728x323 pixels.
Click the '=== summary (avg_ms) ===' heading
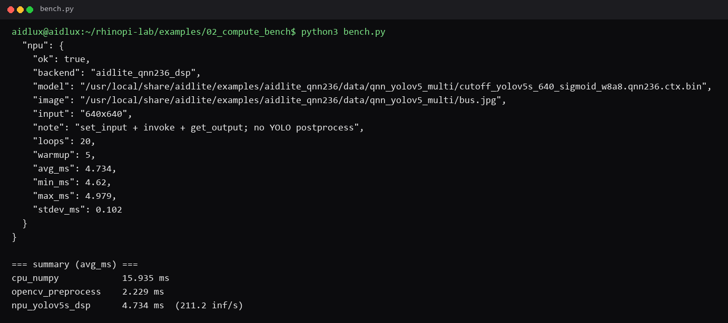(x=75, y=265)
